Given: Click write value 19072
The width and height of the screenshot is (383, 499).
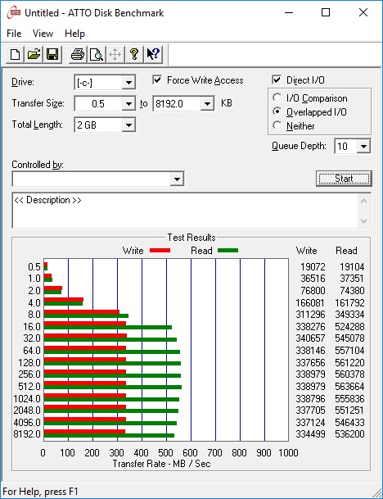Looking at the screenshot, I should 313,266.
